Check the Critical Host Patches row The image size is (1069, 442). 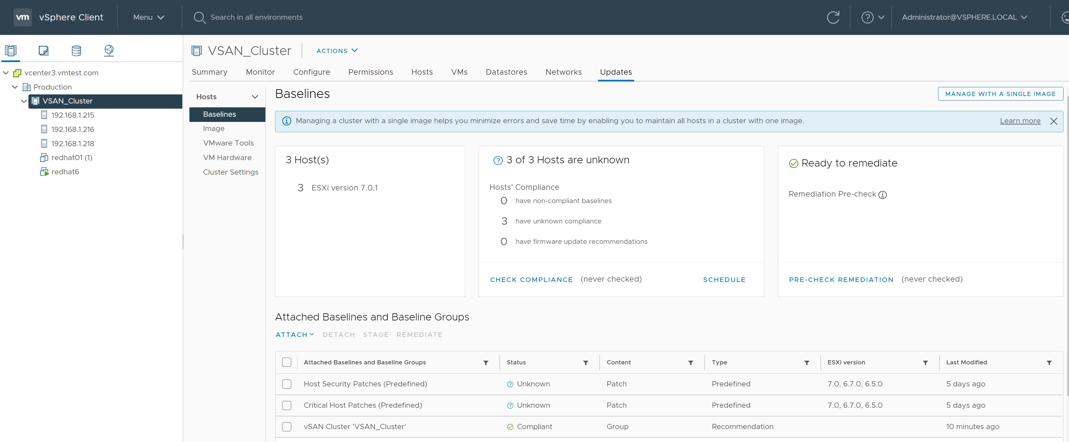point(287,405)
